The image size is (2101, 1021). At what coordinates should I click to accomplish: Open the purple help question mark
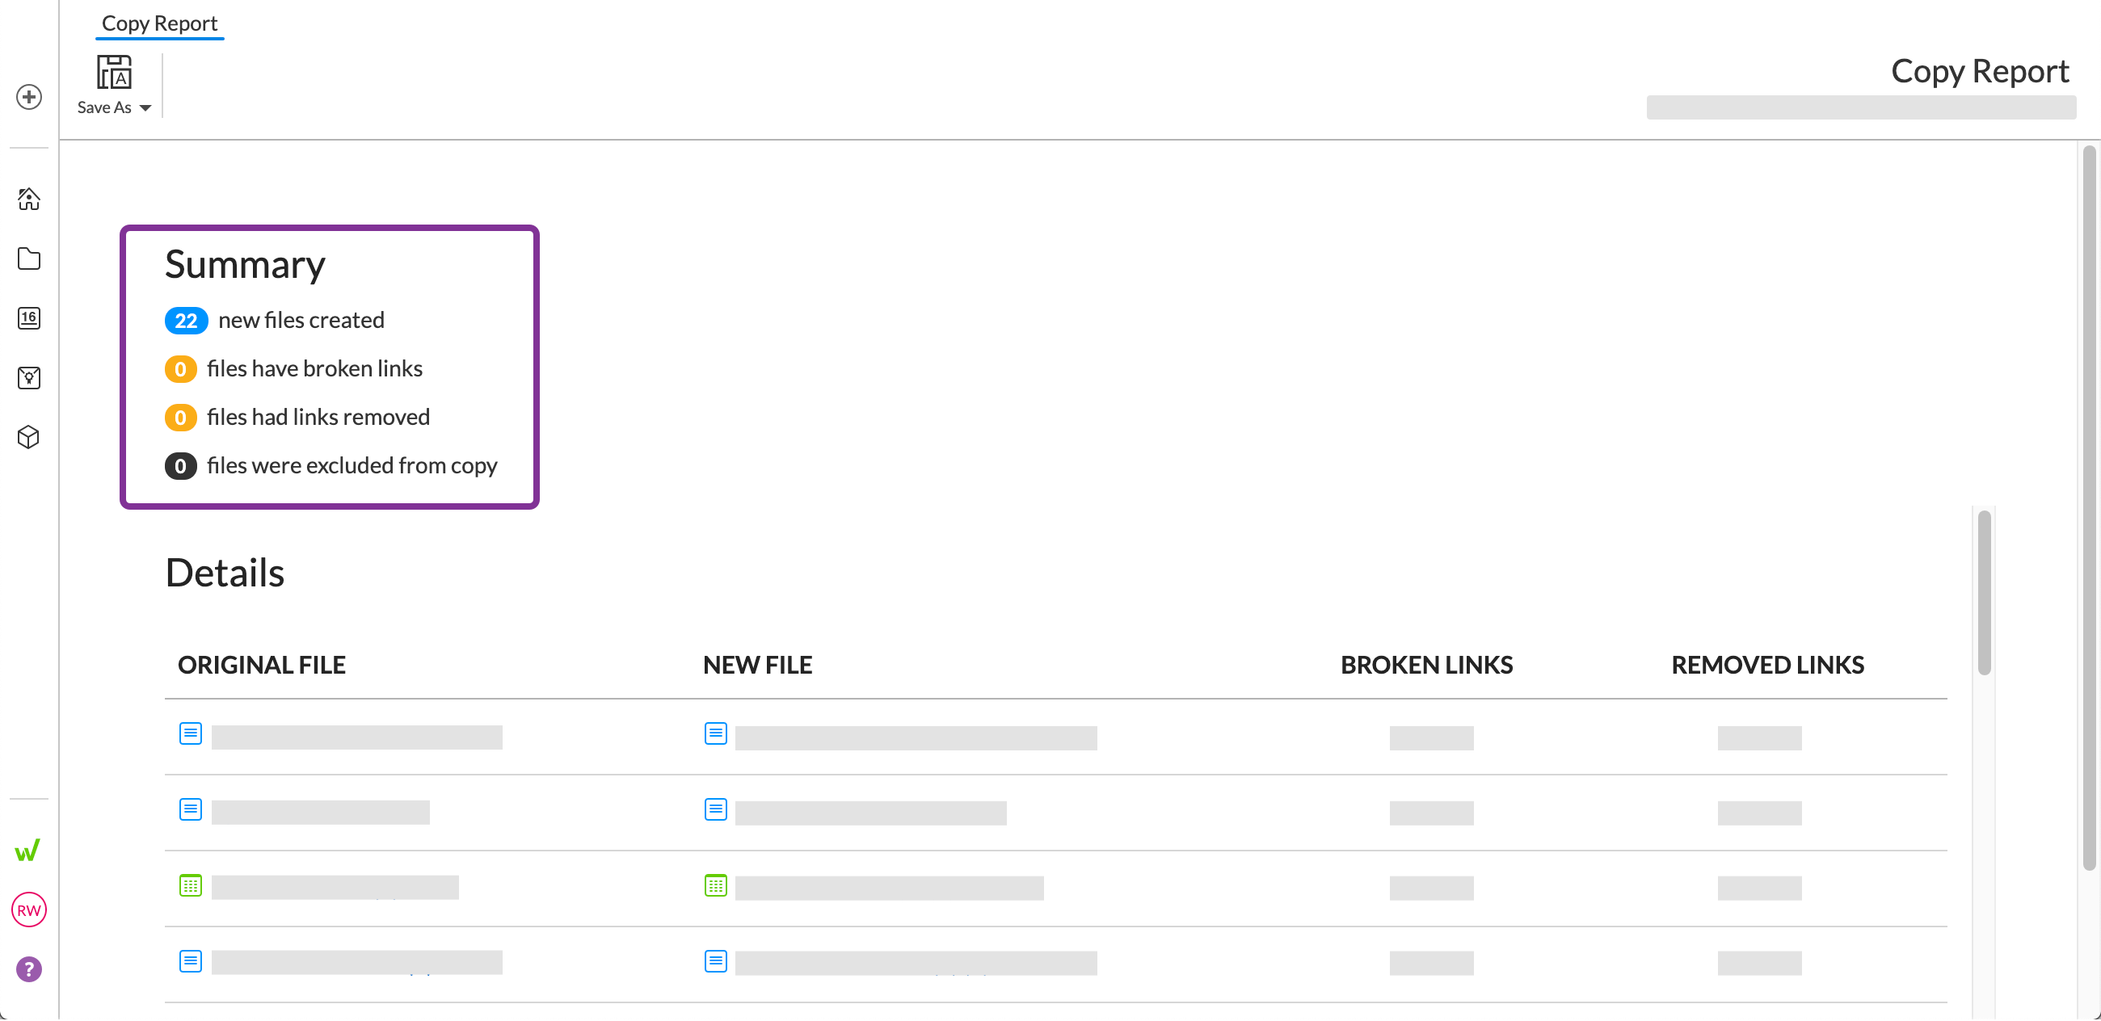pos(29,969)
